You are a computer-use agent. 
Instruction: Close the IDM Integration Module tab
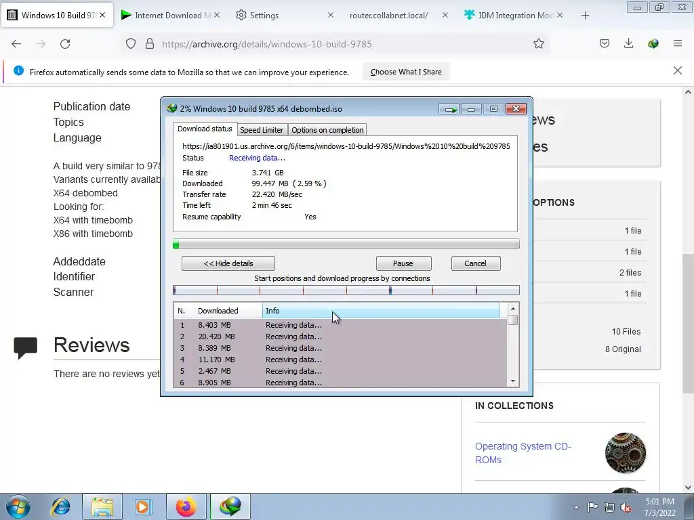[560, 15]
